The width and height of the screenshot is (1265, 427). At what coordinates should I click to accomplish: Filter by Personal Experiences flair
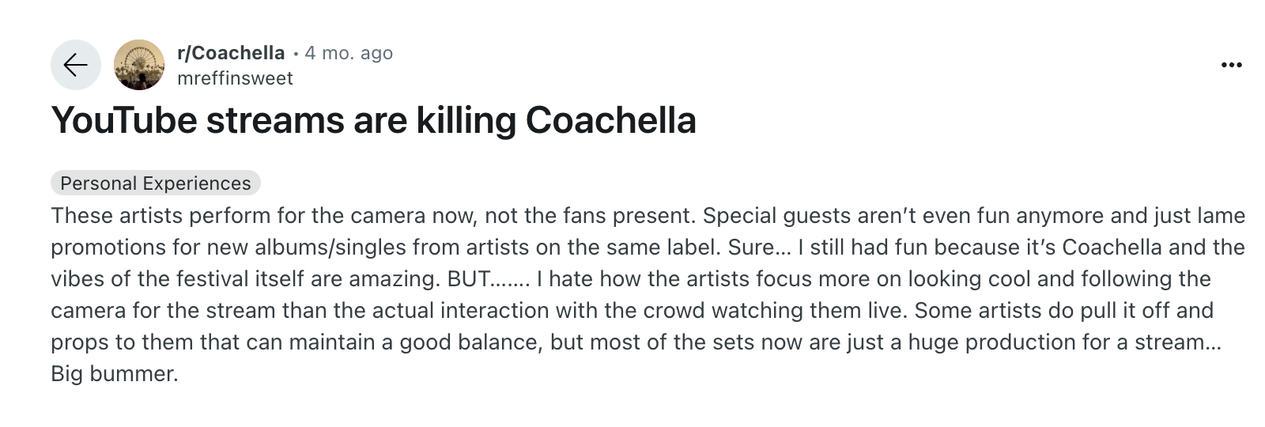point(156,183)
